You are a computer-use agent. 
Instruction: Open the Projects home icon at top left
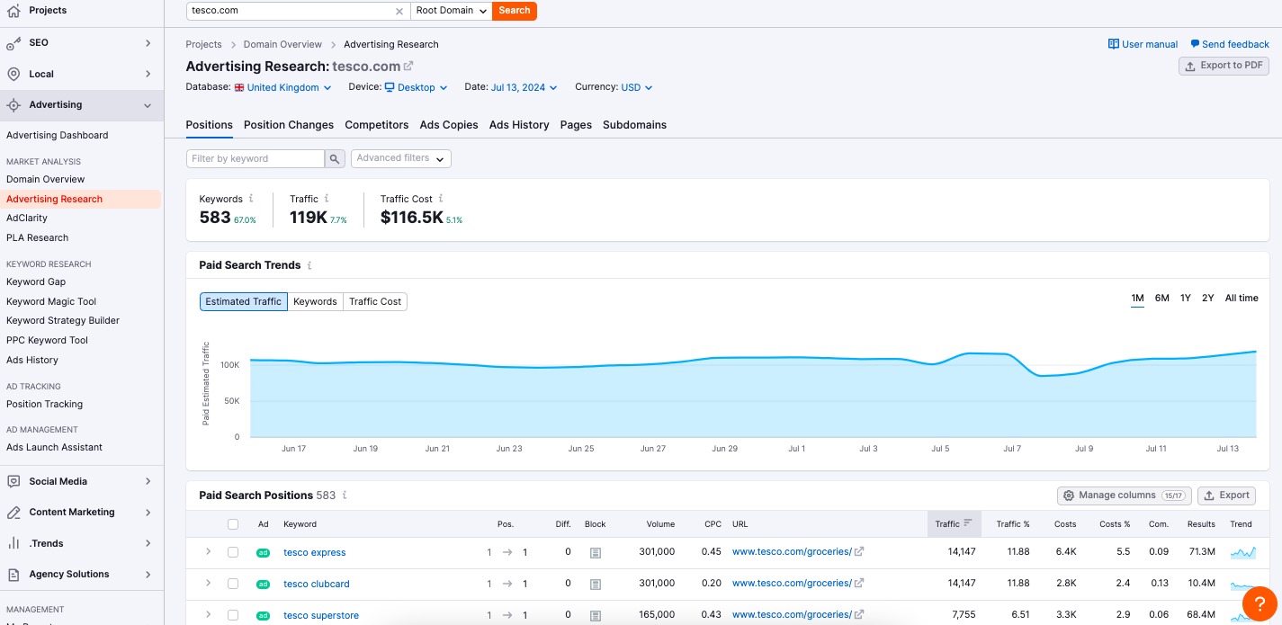click(13, 11)
